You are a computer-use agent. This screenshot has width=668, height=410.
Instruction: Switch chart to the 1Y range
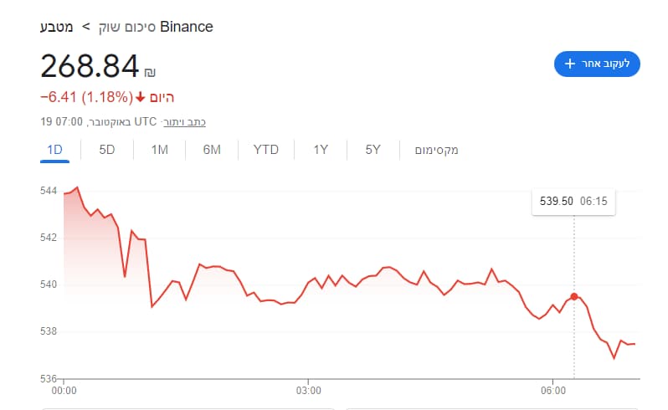[x=321, y=150]
